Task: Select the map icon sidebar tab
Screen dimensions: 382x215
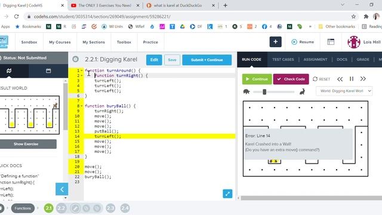Action: [x=9, y=70]
